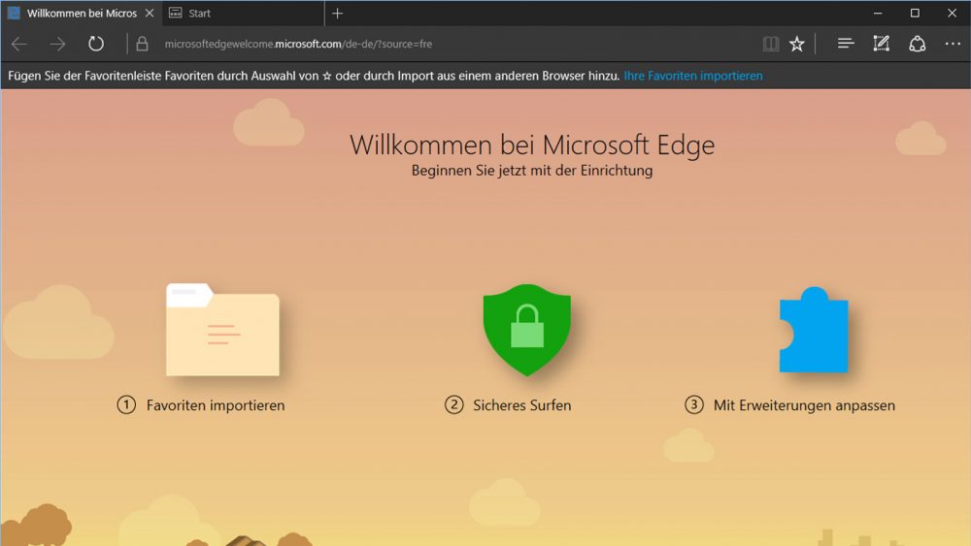Click the forward navigation arrow
The image size is (971, 546).
point(57,44)
